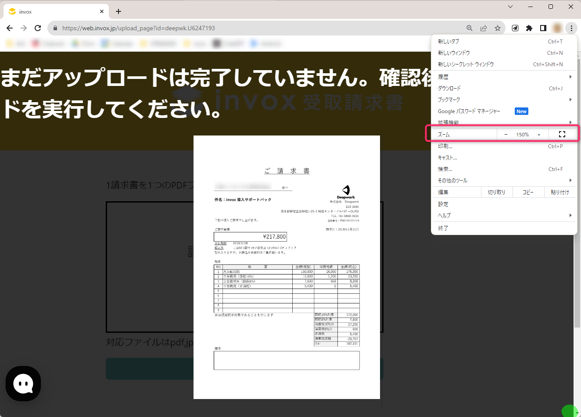Open a new tab with plus button

[x=118, y=11]
